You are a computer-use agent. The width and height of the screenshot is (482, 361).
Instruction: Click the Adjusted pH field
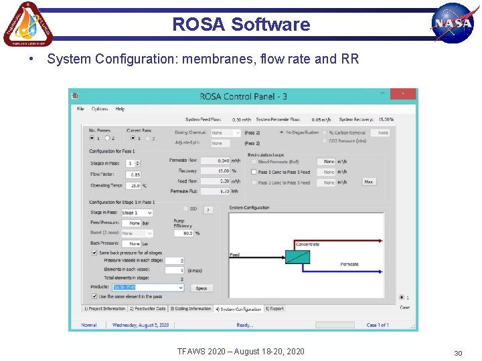pyautogui.click(x=220, y=143)
